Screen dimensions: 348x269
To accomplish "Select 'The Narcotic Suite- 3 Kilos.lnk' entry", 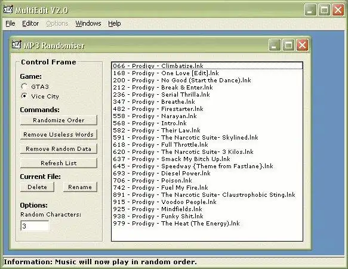I will pos(207,151).
